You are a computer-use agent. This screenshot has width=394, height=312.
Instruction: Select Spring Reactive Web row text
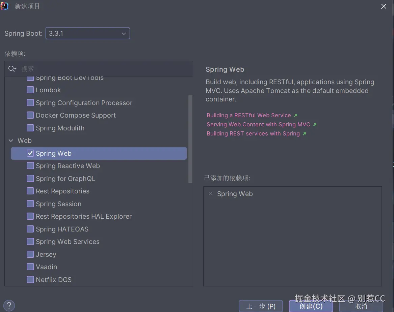click(x=68, y=166)
